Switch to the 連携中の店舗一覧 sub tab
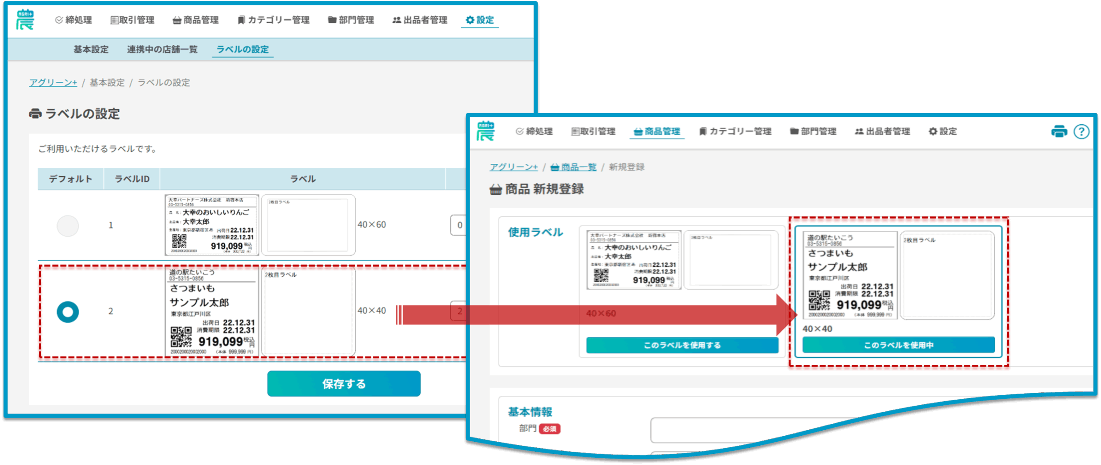Image resolution: width=1101 pixels, height=465 pixels. [x=162, y=49]
